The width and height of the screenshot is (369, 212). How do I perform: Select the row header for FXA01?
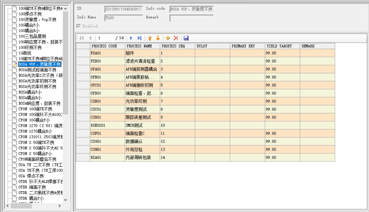83,53
